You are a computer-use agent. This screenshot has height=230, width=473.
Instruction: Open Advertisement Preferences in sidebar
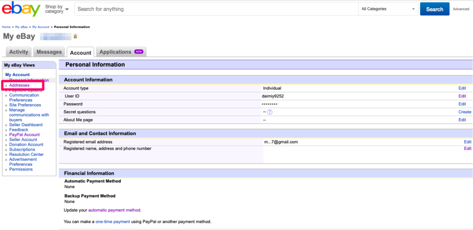23,162
